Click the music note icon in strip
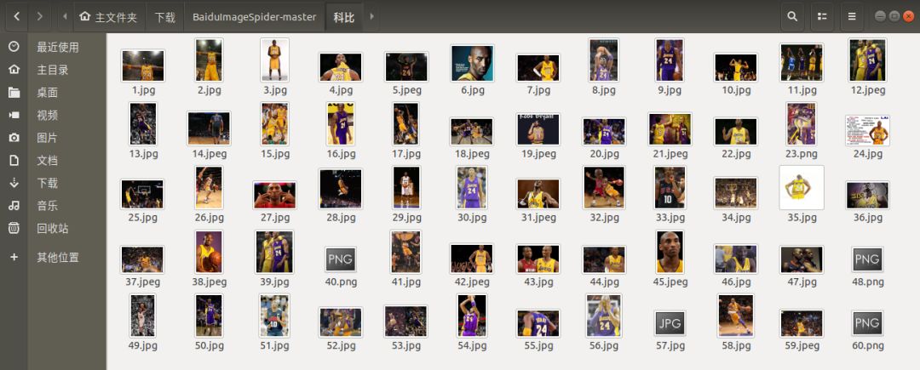 (14, 206)
